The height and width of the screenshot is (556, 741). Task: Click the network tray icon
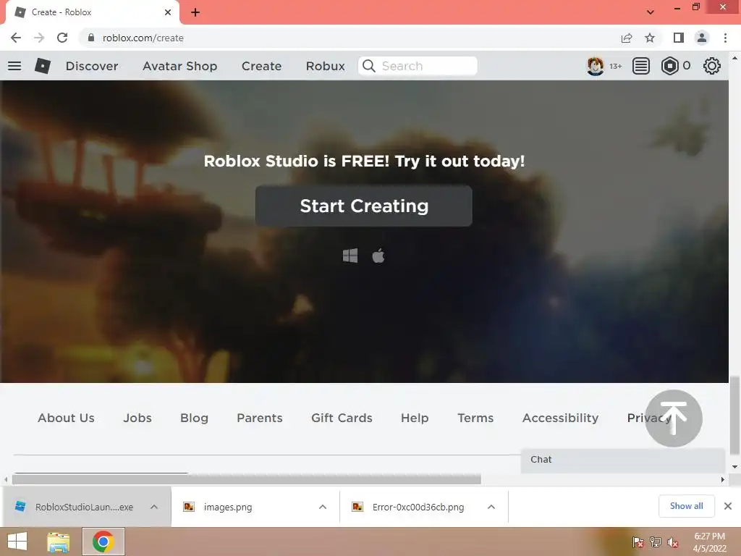(x=656, y=542)
